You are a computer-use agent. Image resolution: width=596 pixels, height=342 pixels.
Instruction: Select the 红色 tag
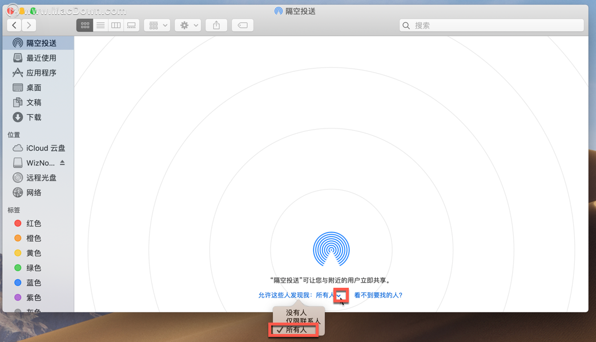click(38, 223)
